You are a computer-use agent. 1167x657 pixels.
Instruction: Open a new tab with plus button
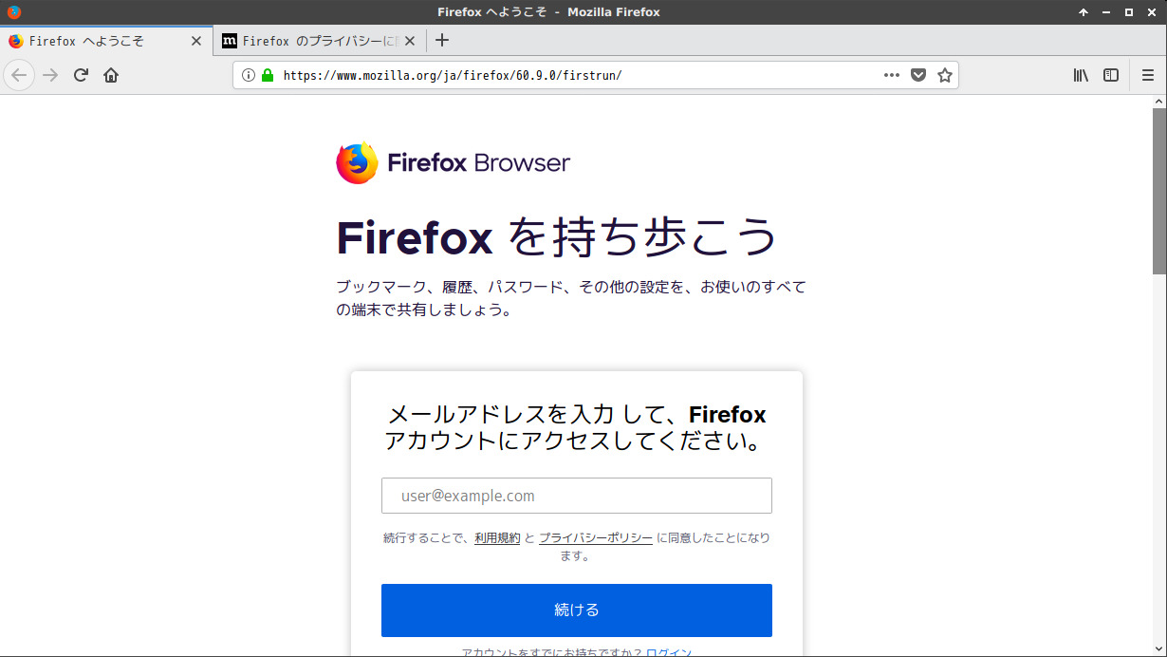pyautogui.click(x=442, y=40)
